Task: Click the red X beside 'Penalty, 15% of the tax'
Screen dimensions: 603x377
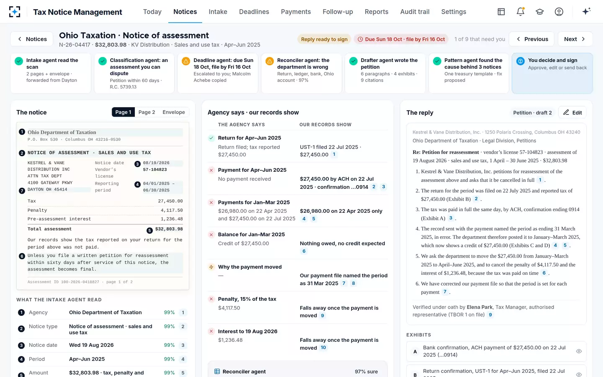Action: click(x=211, y=299)
